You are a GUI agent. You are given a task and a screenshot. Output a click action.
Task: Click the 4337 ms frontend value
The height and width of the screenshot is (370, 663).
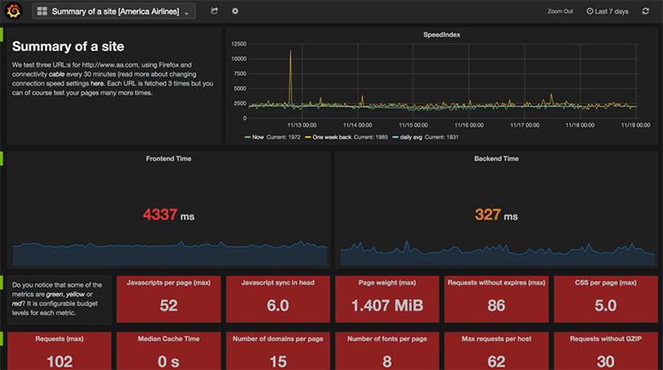click(168, 214)
